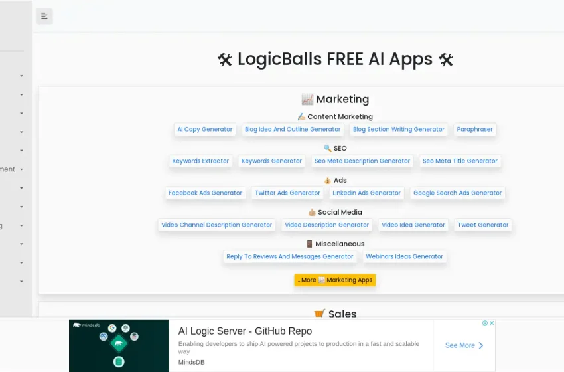This screenshot has height=372, width=564.
Task: Click the SEO subheading with magnifier
Action: (x=335, y=148)
